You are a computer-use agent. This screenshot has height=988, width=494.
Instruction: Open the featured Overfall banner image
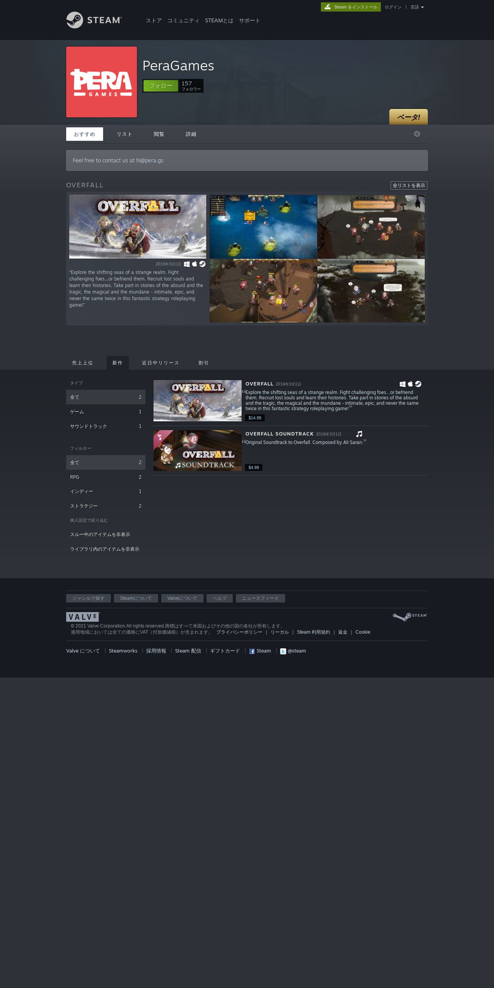tap(138, 227)
